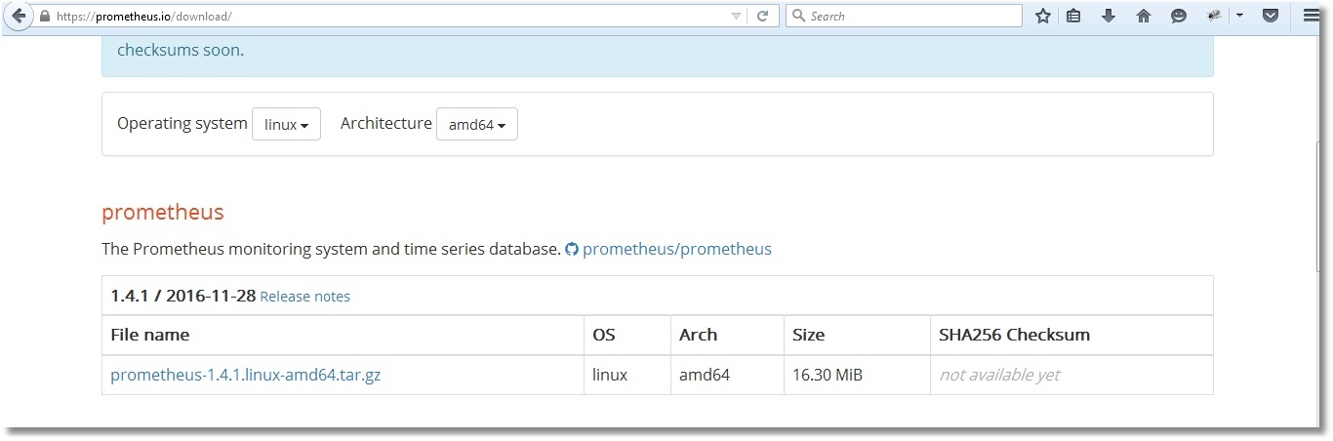Viewport: 1333px width, 441px height.
Task: Download prometheus-1.4.1.linux-amd64.tar.gz file
Action: (x=245, y=375)
